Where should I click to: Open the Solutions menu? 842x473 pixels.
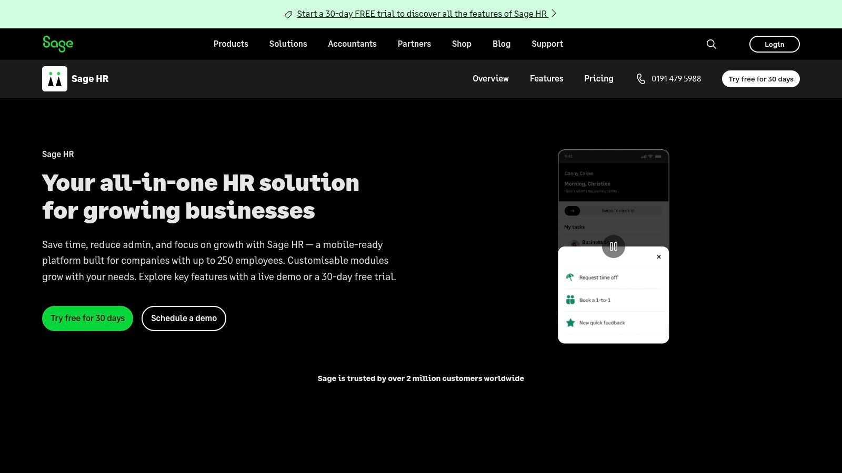[288, 44]
